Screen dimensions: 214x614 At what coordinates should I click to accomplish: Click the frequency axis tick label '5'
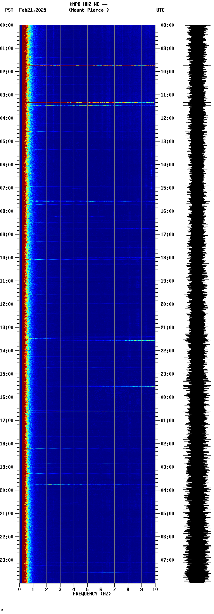[x=87, y=590]
